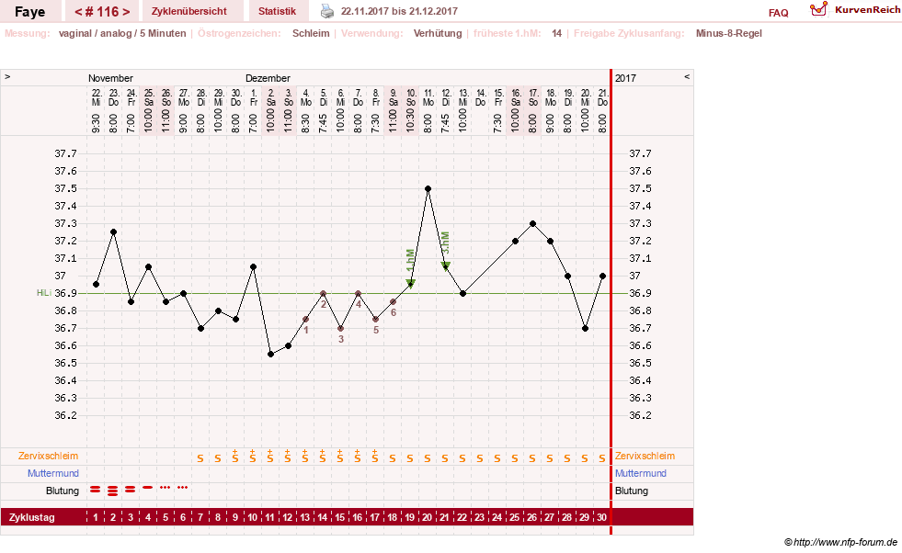Click the Minus-8-Regel setting value
The height and width of the screenshot is (553, 902).
(x=729, y=33)
